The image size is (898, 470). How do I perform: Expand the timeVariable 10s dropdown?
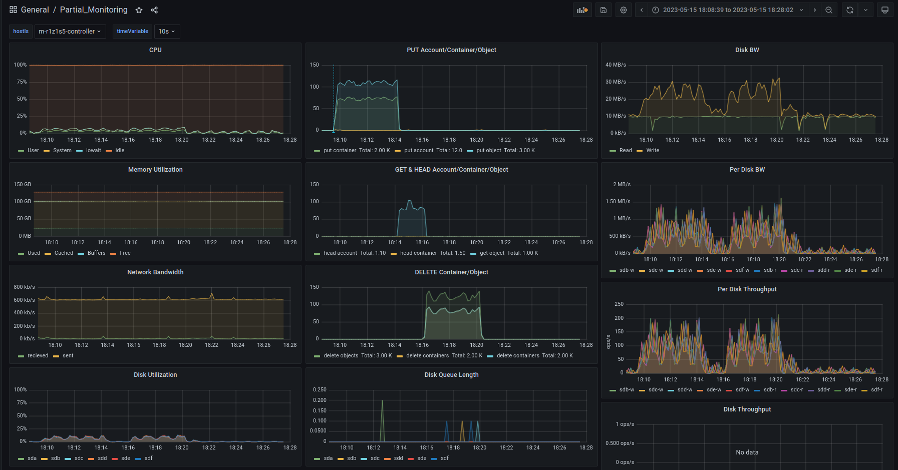167,32
